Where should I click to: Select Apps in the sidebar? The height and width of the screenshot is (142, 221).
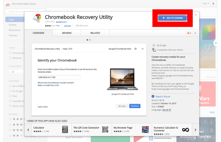click(x=15, y=19)
